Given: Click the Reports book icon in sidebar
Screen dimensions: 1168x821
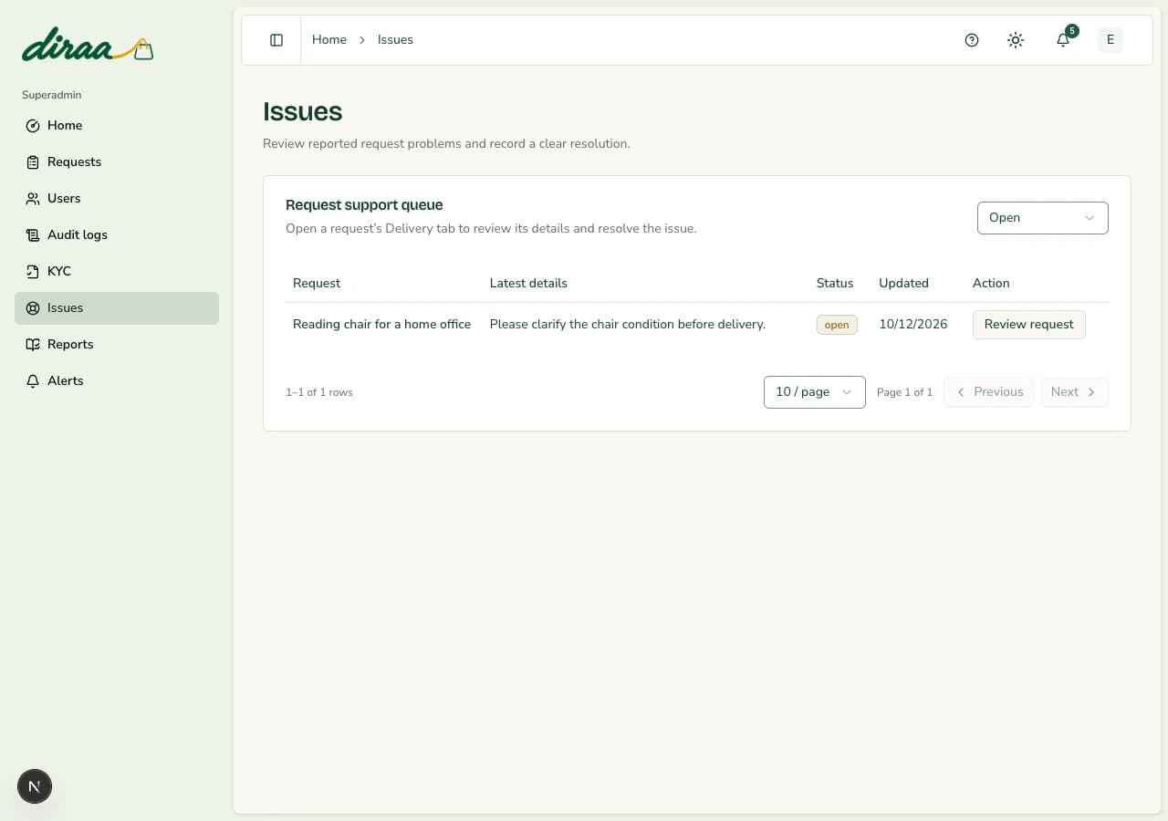Looking at the screenshot, I should click(x=33, y=345).
